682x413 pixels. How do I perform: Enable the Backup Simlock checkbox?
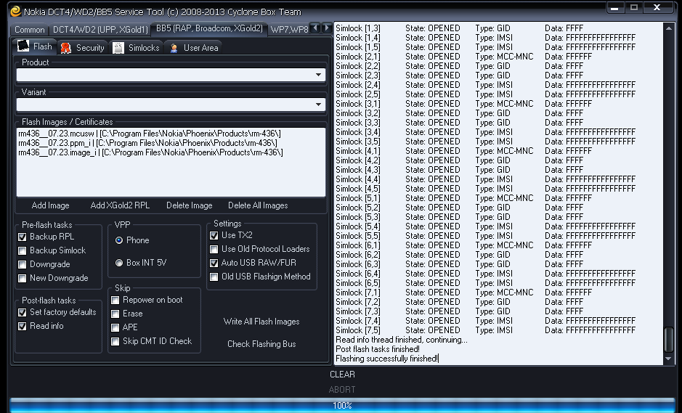(23, 250)
